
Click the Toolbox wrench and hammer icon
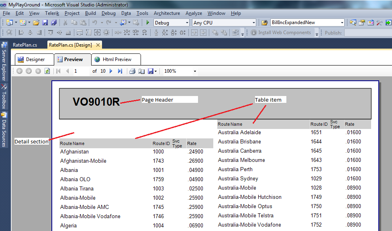(x=380, y=23)
